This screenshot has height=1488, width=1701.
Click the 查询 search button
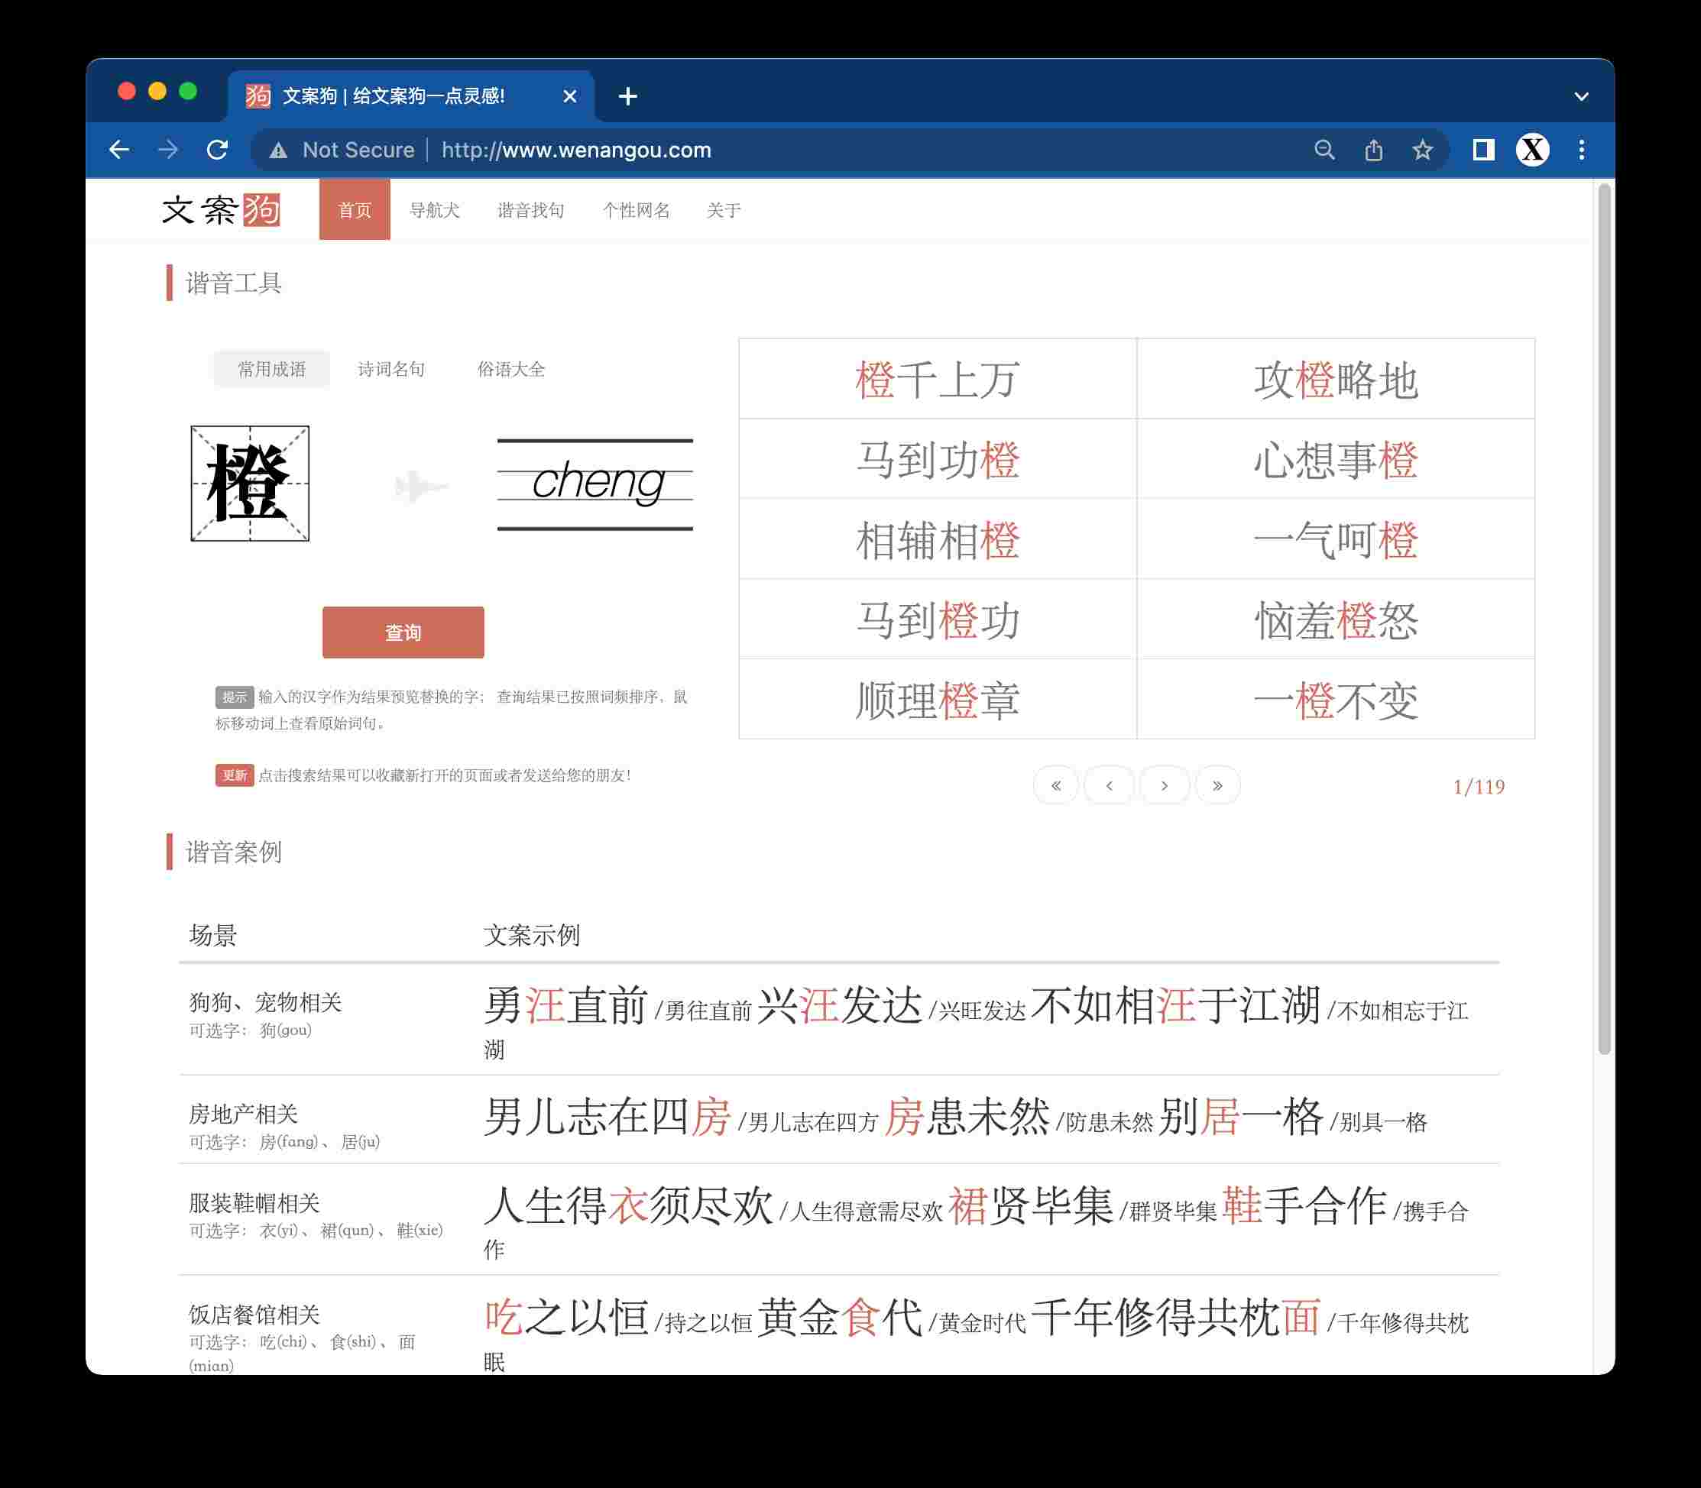[403, 632]
